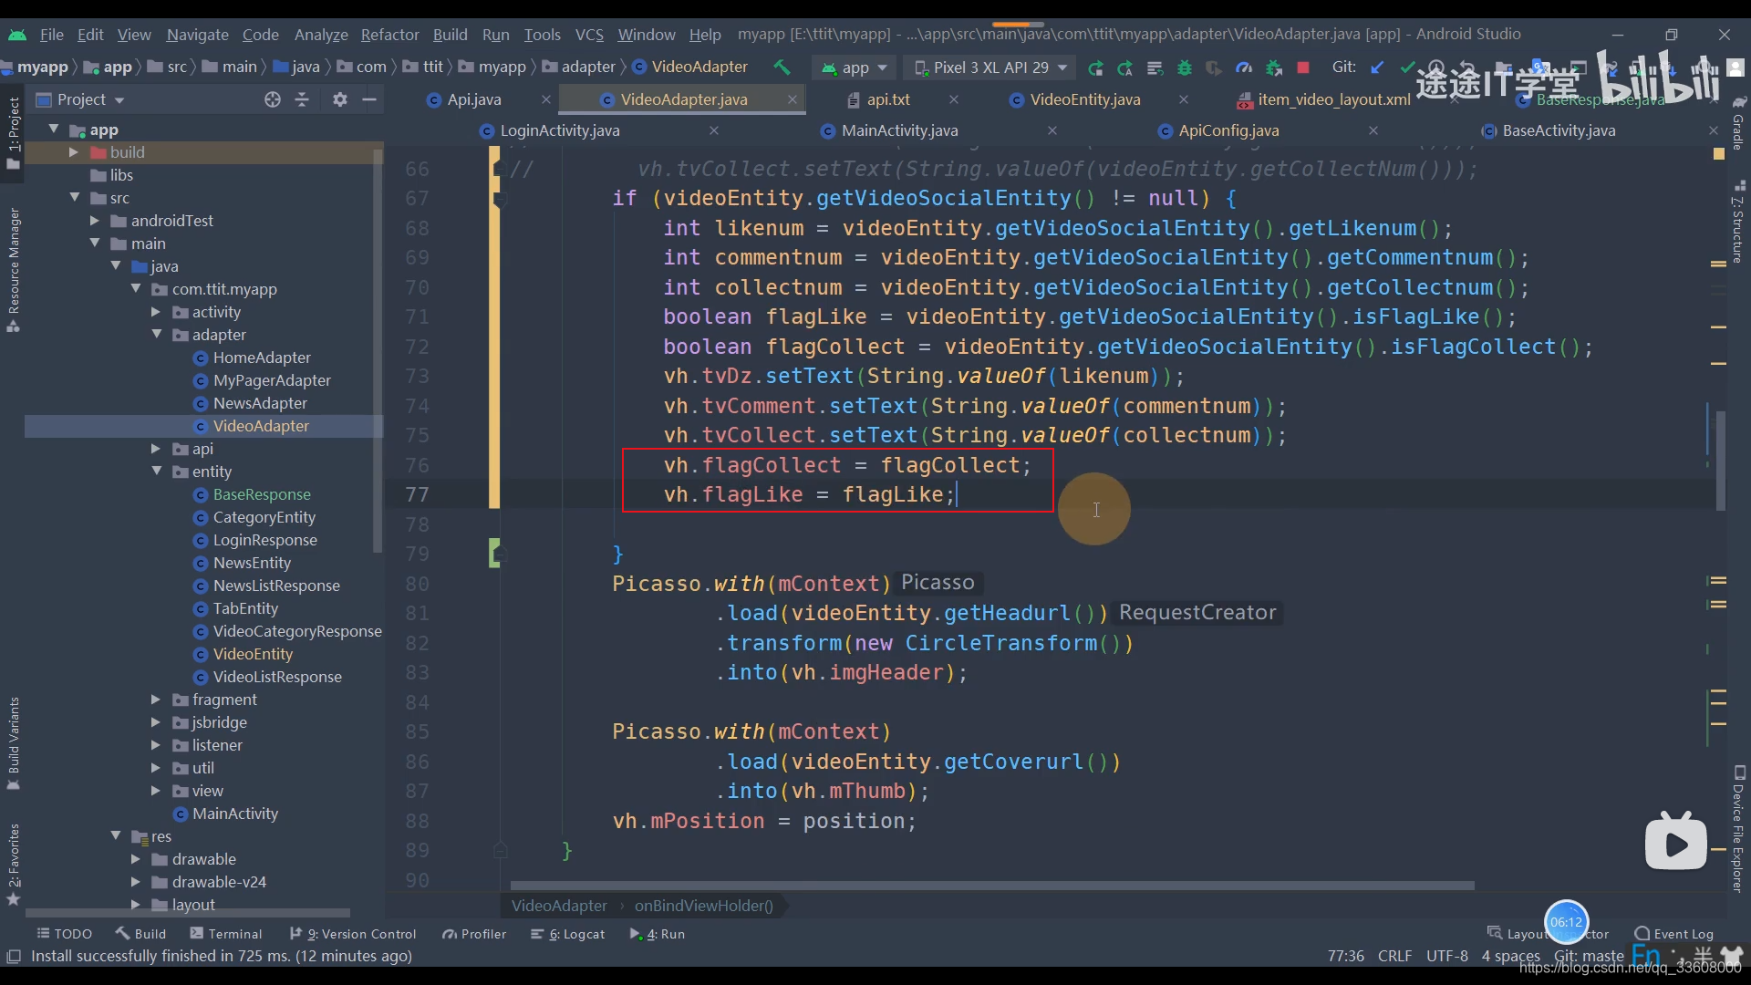1751x985 pixels.
Task: Expand the androidTest folder
Action: coord(95,221)
